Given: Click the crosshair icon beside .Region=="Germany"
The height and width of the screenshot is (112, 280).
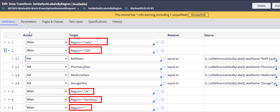Looking at the screenshot, I should (157, 99).
